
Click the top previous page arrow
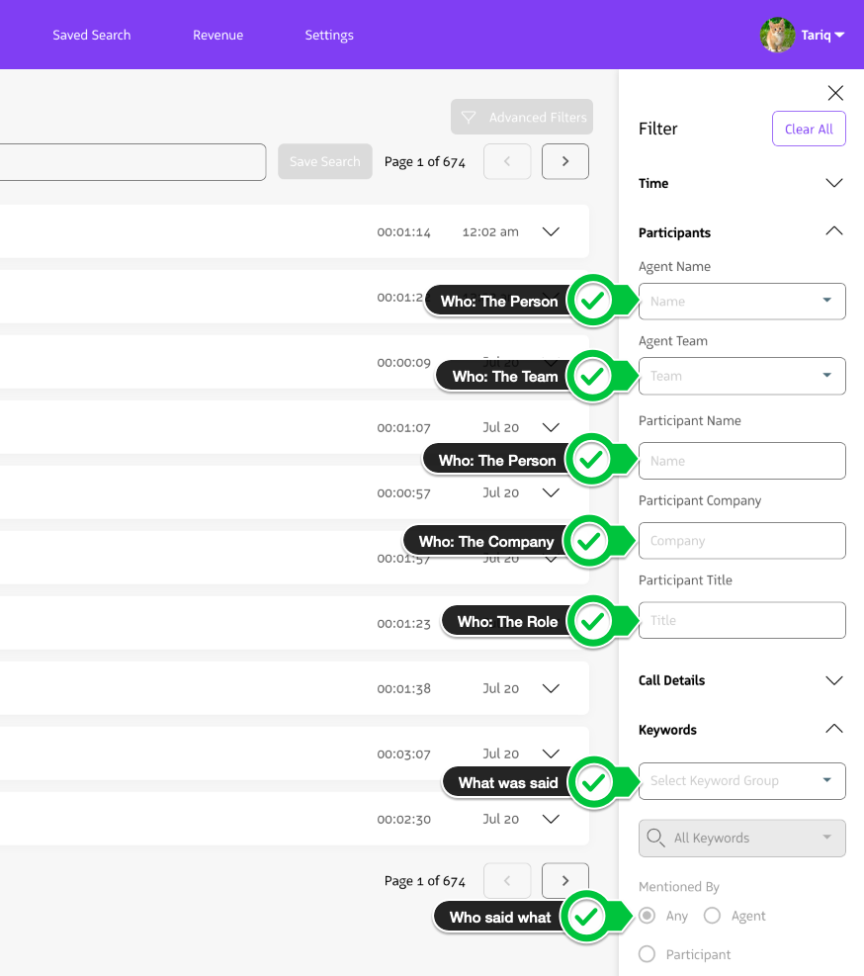[507, 161]
